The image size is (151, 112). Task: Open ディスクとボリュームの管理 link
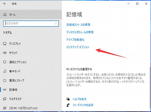tap(80, 32)
